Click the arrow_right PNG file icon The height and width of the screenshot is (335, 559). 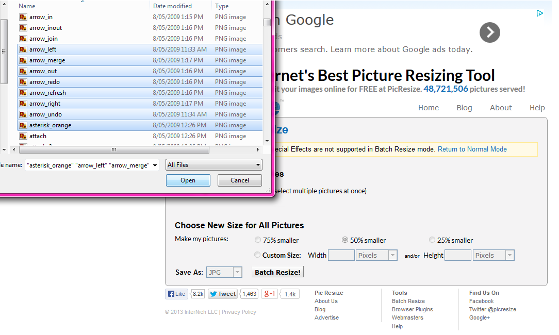tap(23, 104)
